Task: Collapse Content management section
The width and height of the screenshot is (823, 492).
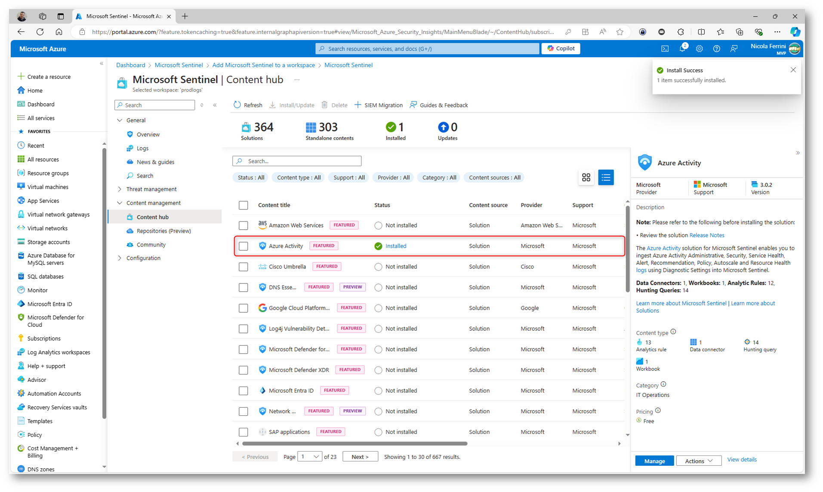Action: pos(120,203)
